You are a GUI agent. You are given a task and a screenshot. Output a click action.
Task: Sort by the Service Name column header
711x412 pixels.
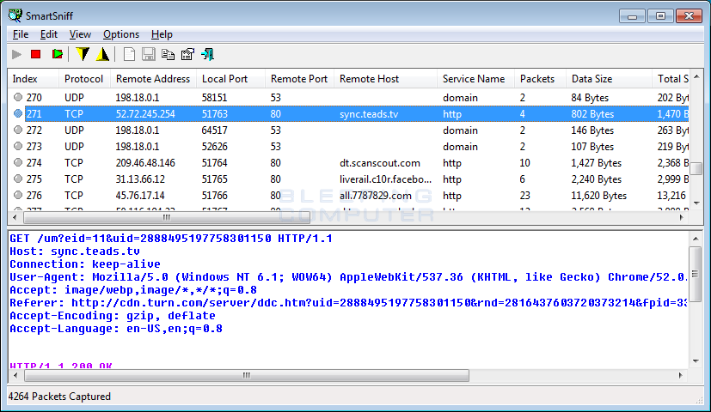pyautogui.click(x=475, y=79)
